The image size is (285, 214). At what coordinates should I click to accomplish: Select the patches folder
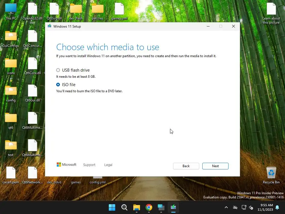98,12
